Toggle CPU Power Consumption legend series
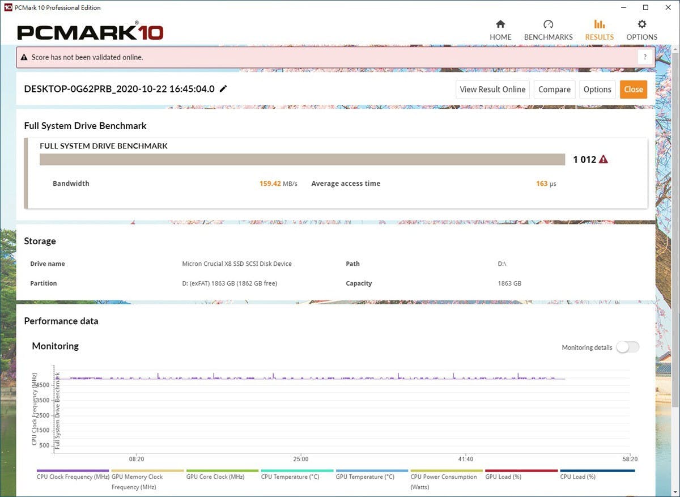The image size is (680, 497). pyautogui.click(x=447, y=481)
